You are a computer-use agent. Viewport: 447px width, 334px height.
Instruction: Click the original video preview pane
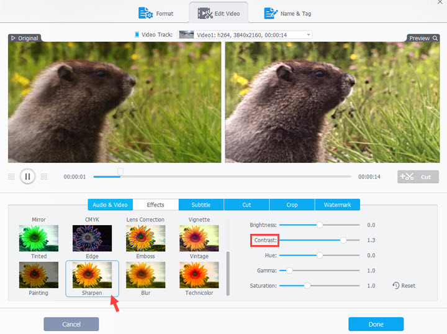(x=115, y=102)
